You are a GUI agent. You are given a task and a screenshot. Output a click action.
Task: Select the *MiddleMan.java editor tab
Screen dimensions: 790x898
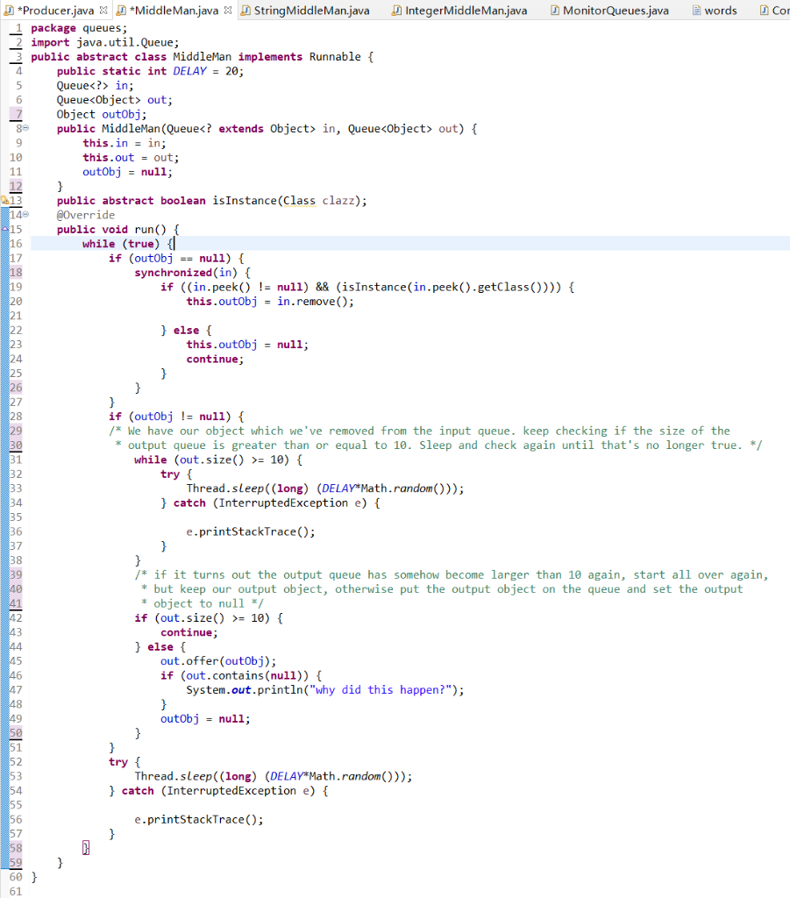(174, 11)
